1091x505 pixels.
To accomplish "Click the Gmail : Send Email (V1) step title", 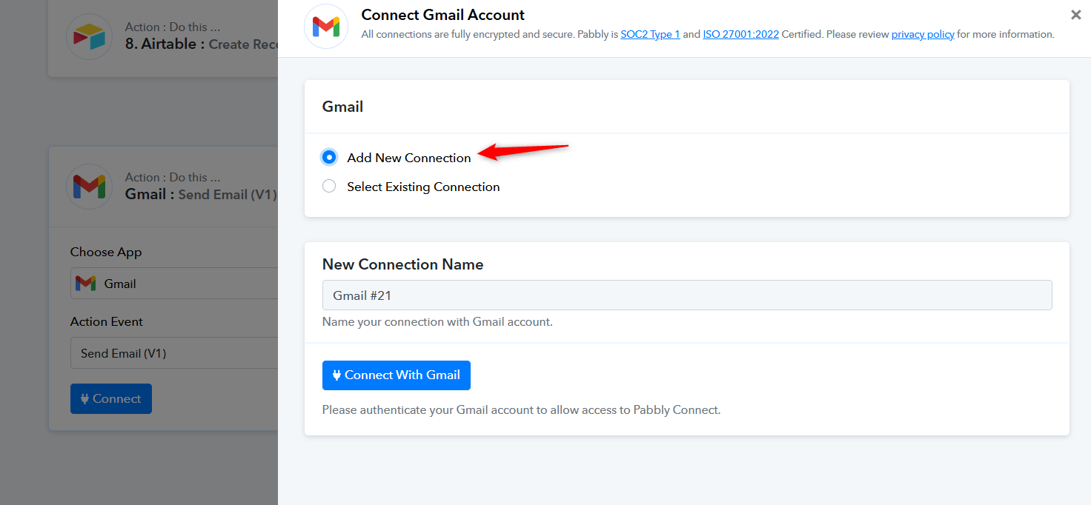I will pyautogui.click(x=200, y=195).
